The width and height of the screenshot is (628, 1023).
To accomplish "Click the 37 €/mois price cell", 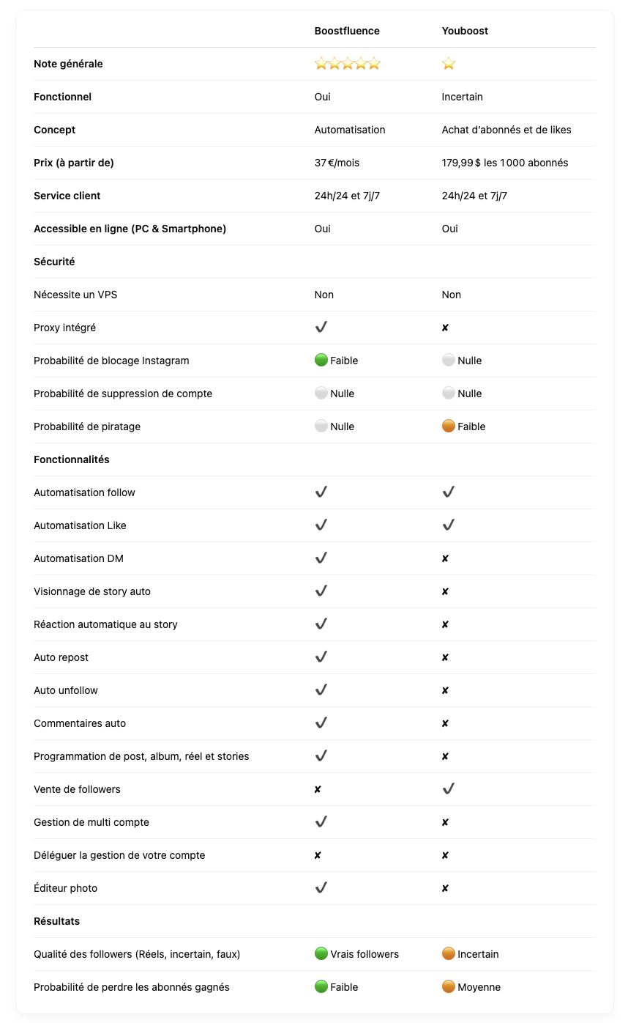I will click(337, 163).
